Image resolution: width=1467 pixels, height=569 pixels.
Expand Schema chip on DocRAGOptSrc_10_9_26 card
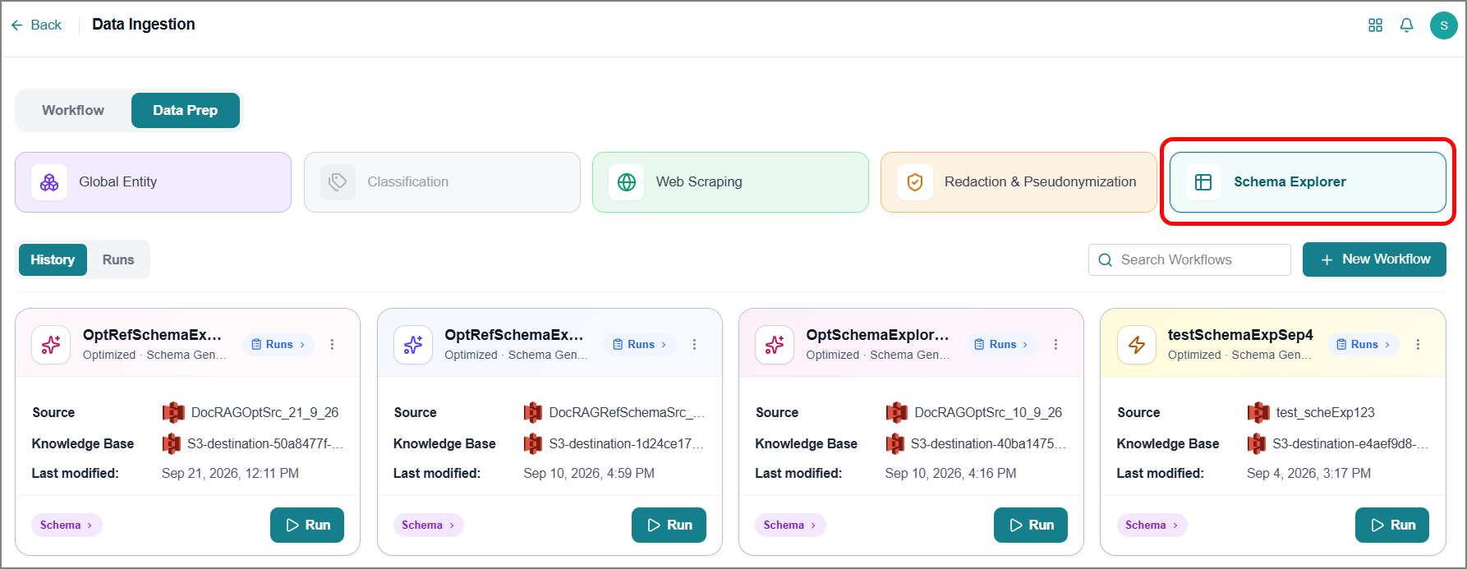pos(790,525)
